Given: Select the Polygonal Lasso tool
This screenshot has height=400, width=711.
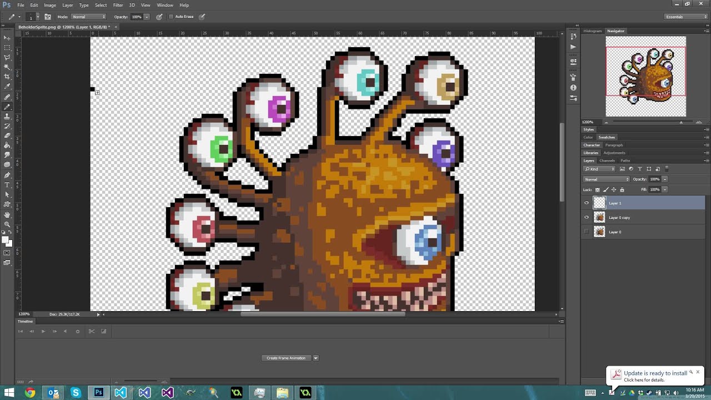Looking at the screenshot, I should click(x=7, y=57).
